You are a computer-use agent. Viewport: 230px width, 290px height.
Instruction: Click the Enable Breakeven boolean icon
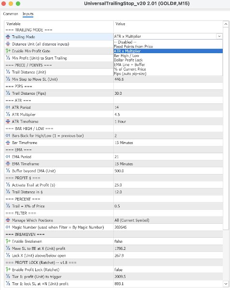(8, 241)
